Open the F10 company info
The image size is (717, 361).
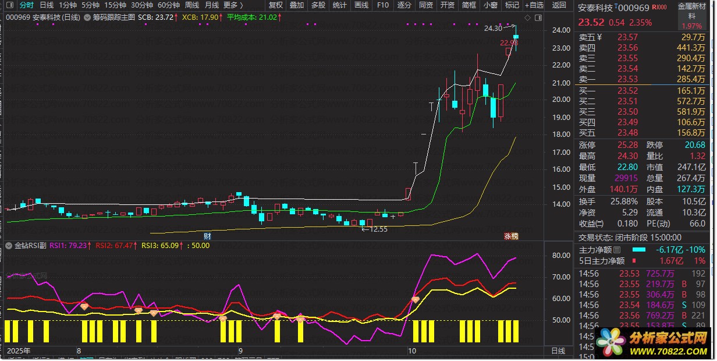tap(382, 5)
